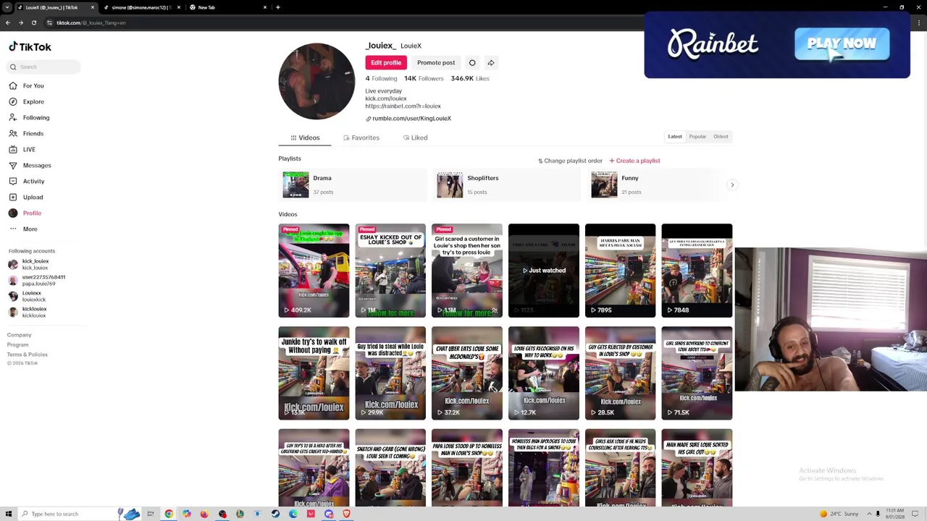The width and height of the screenshot is (927, 521).
Task: Open the 'Eshay kicked out of Louie's shop' video
Action: pos(390,271)
